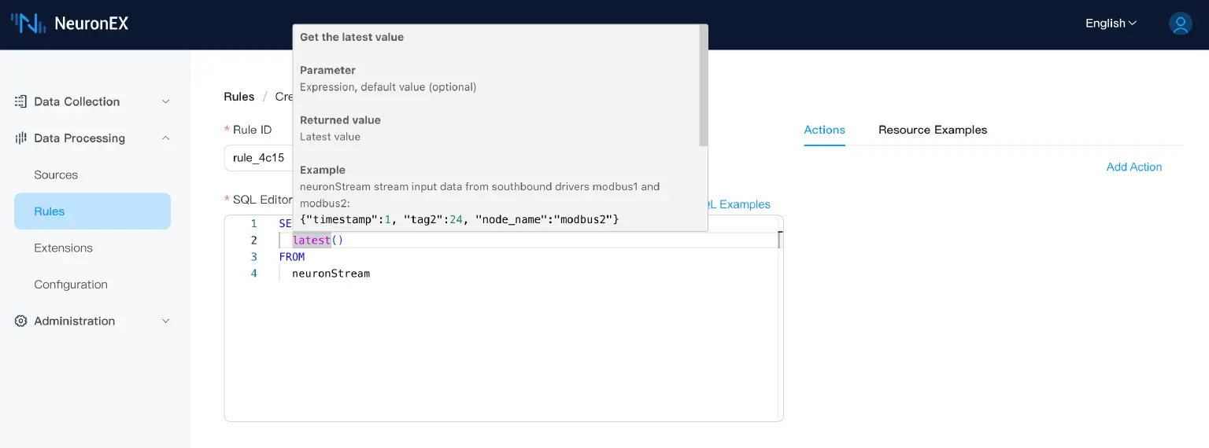Click the tooltip popup scrollbar
1209x448 pixels.
703,86
